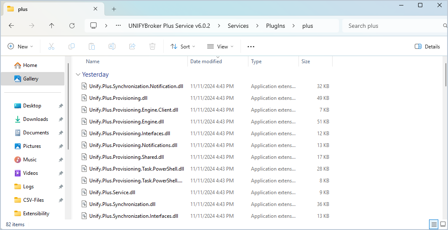Click the file list vertical scrollbar
448x230 pixels.
(x=446, y=74)
